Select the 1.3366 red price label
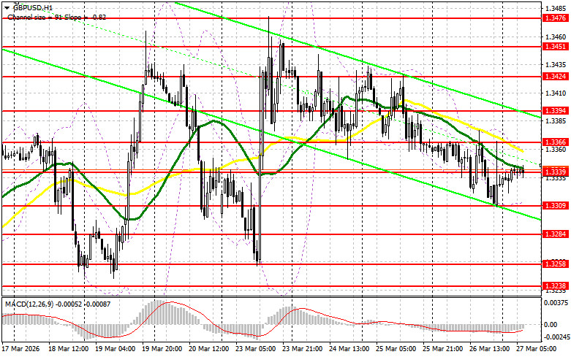 556,142
